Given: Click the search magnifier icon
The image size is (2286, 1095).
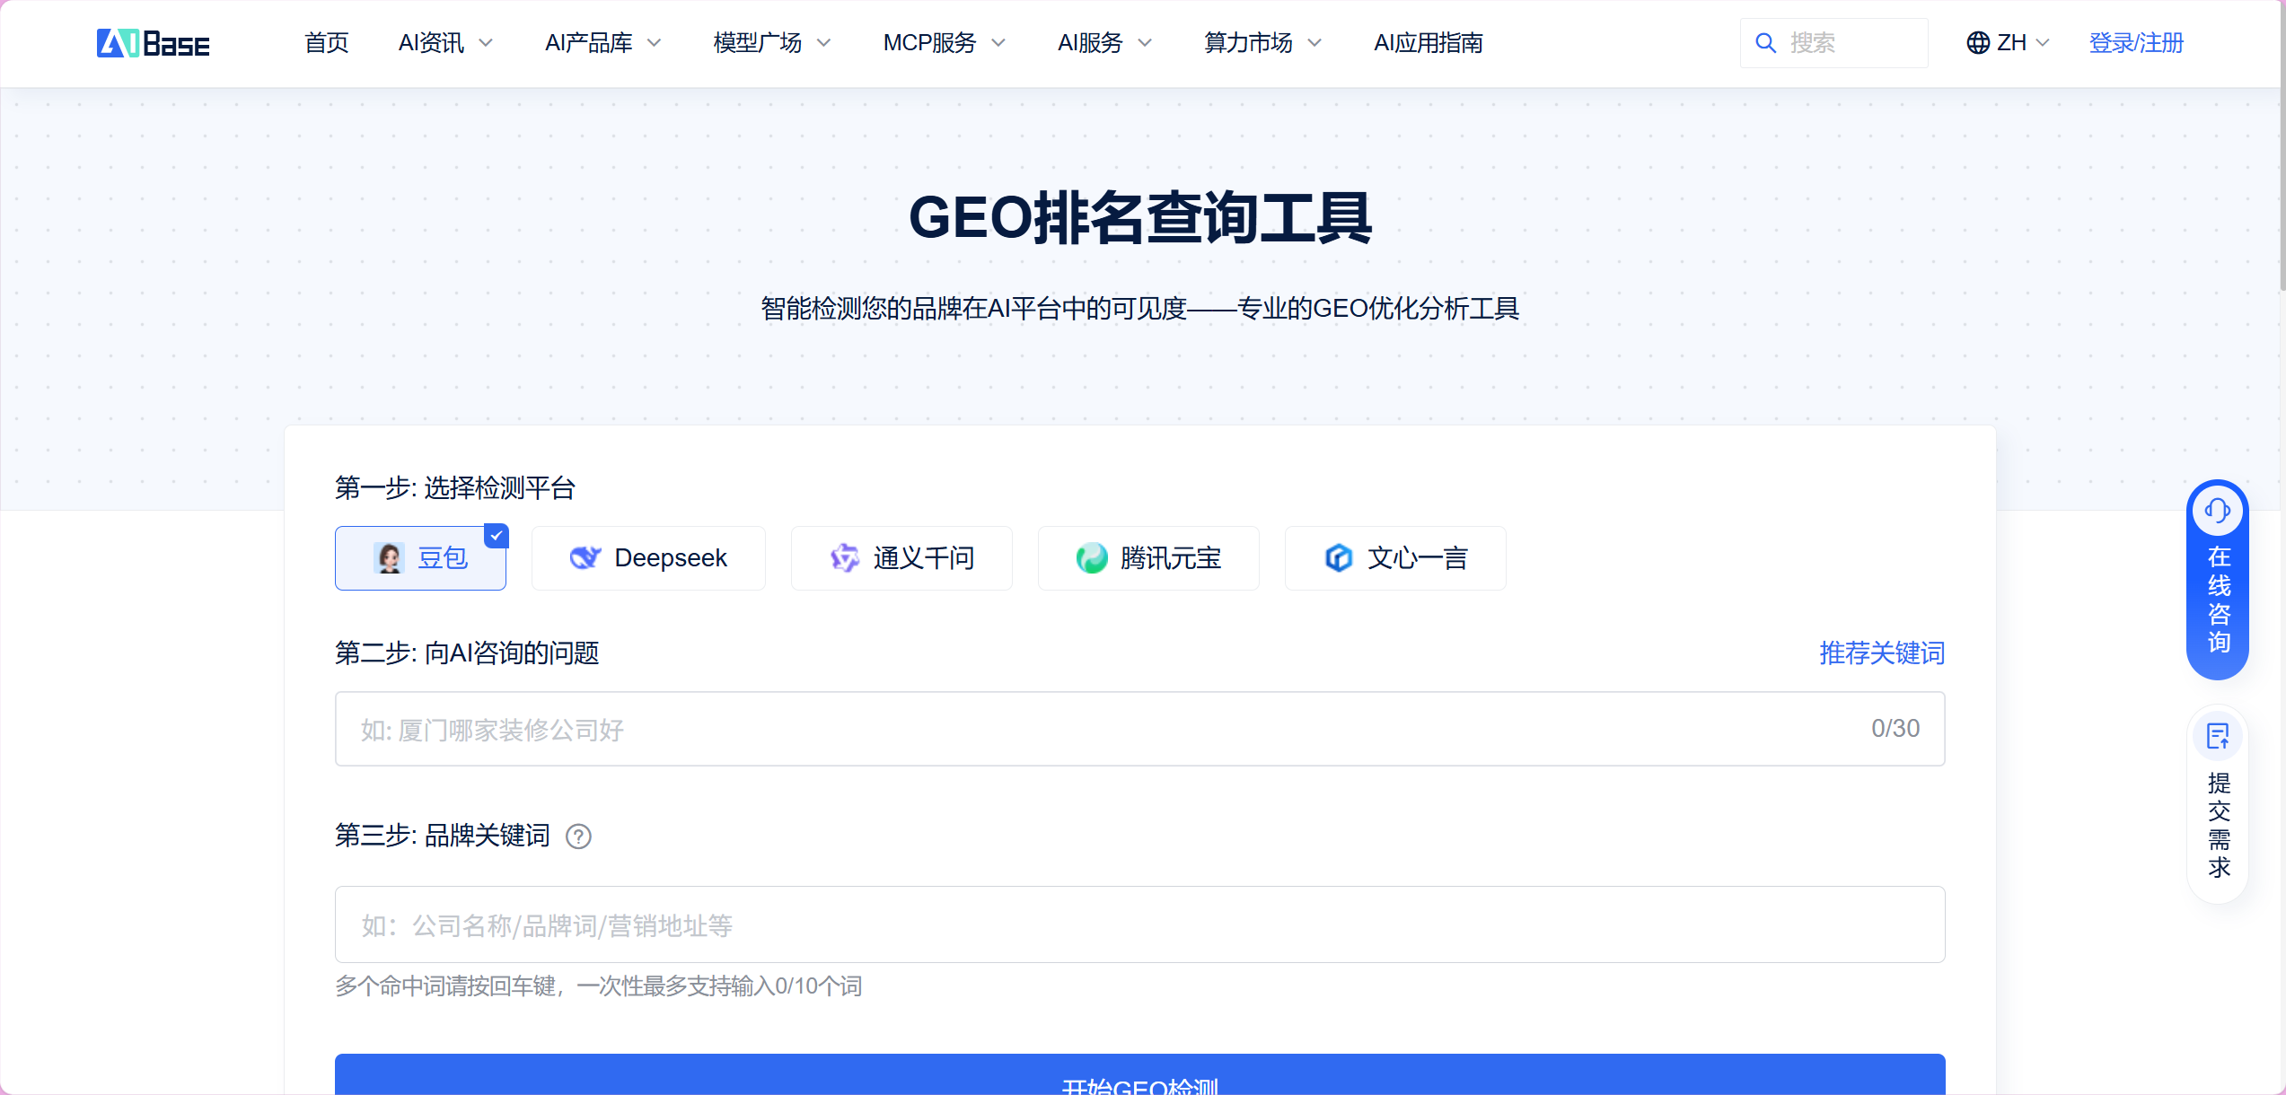Looking at the screenshot, I should click(x=1765, y=43).
